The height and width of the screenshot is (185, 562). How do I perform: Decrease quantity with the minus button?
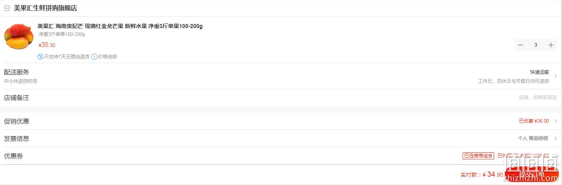point(521,45)
